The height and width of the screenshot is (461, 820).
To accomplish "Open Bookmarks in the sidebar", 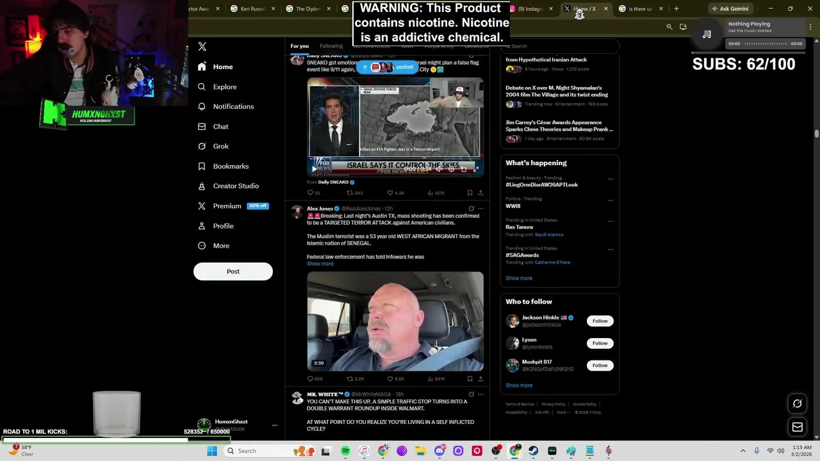I will point(223,166).
